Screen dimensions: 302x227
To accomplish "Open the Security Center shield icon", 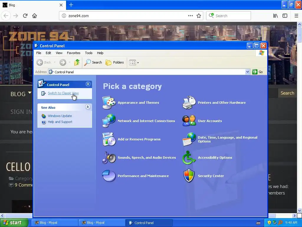I will tap(189, 176).
